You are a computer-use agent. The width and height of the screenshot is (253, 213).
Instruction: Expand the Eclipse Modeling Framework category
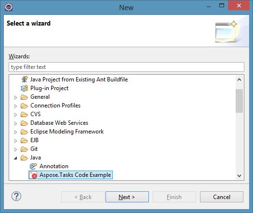(x=15, y=133)
